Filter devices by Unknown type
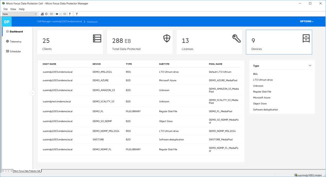The image size is (326, 177). point(258,86)
